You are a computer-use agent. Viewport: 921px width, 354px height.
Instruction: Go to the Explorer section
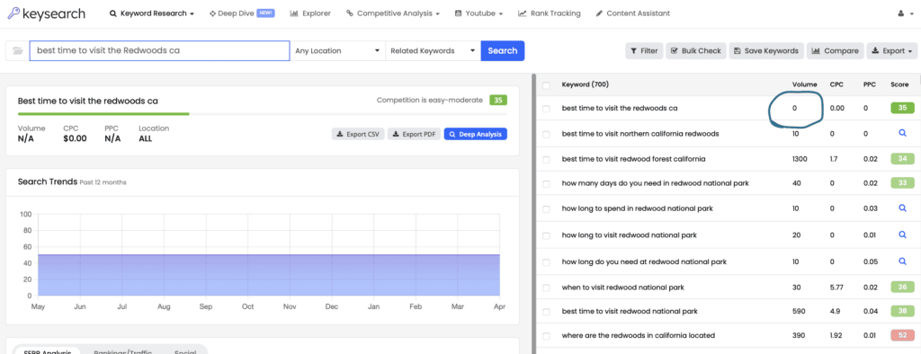point(310,13)
